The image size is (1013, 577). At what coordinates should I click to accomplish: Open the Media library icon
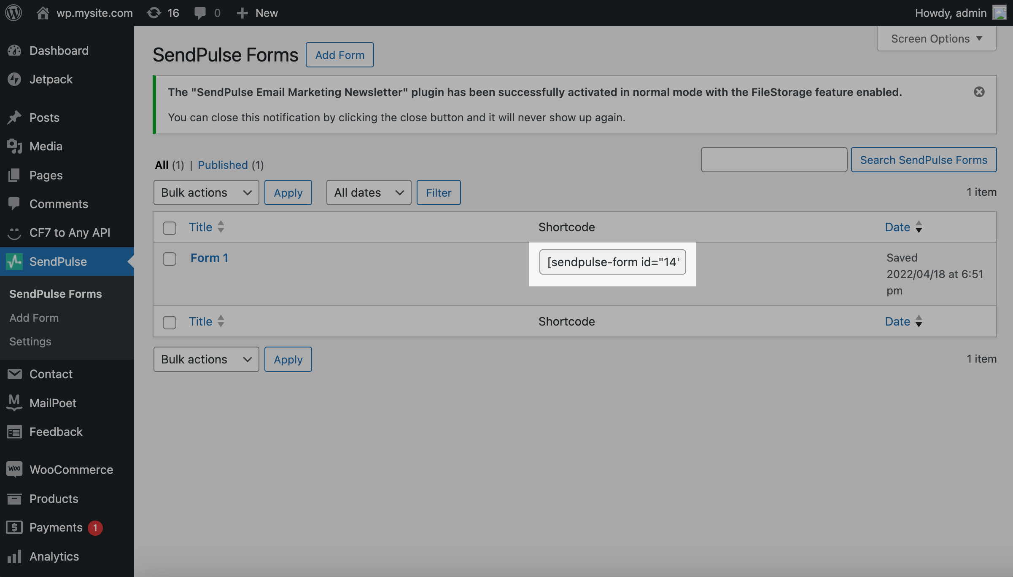(14, 146)
